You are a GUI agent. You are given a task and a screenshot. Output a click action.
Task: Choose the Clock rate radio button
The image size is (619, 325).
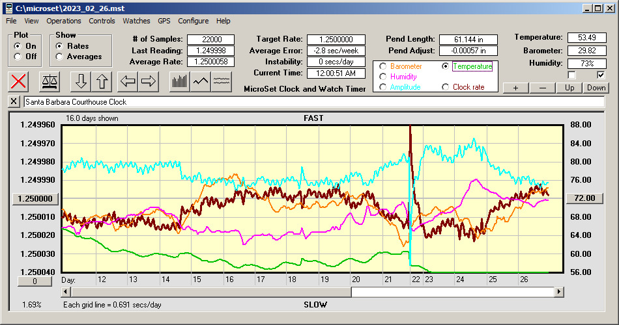pyautogui.click(x=446, y=87)
